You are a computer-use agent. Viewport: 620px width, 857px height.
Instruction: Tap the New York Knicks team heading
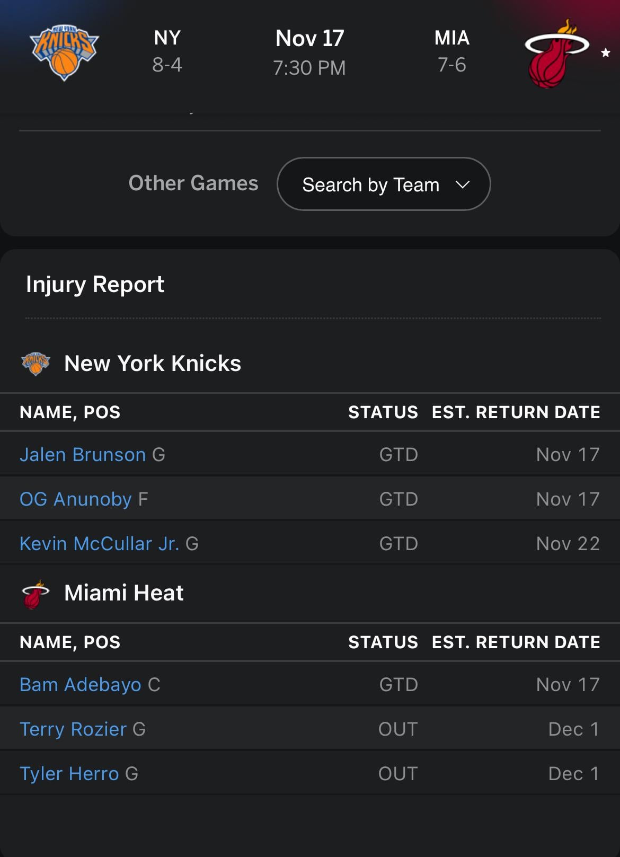[153, 364]
